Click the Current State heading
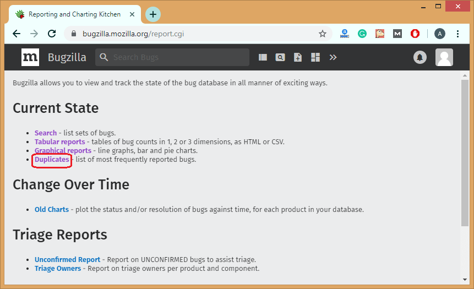 [x=56, y=108]
